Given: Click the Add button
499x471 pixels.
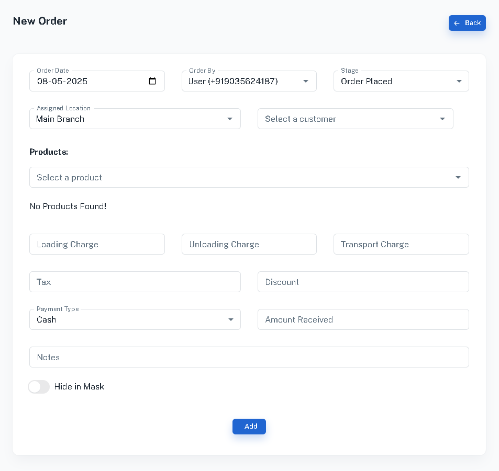Looking at the screenshot, I should [249, 426].
